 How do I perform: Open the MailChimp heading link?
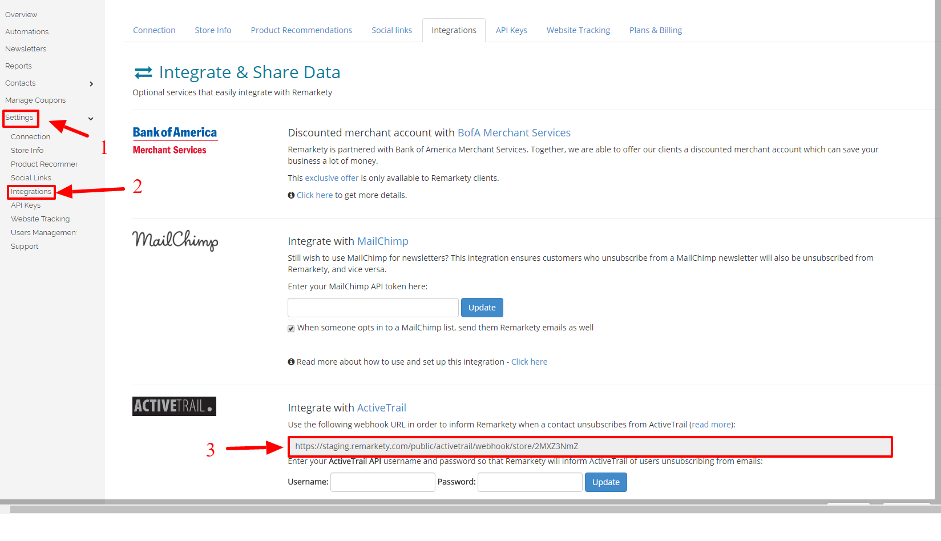tap(382, 241)
